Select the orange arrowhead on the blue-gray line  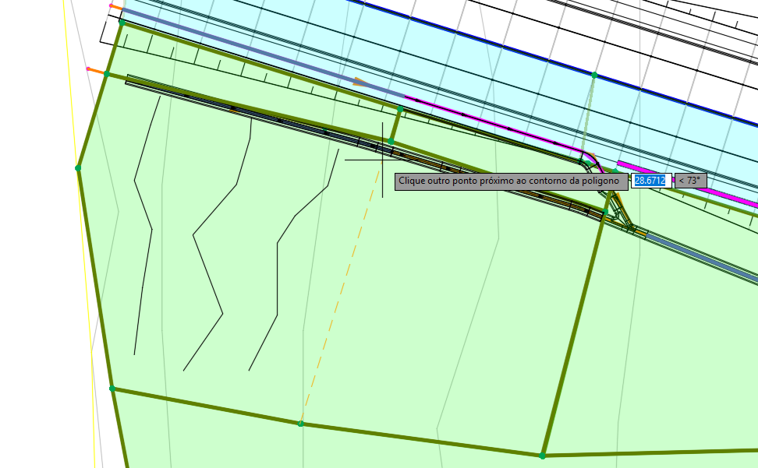pyautogui.click(x=359, y=81)
